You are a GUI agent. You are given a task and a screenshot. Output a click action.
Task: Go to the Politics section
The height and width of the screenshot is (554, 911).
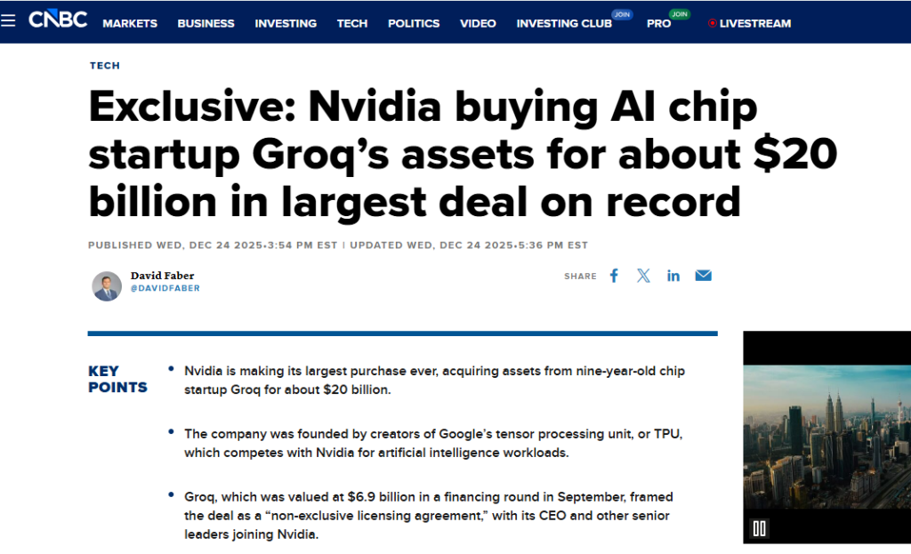pos(414,23)
